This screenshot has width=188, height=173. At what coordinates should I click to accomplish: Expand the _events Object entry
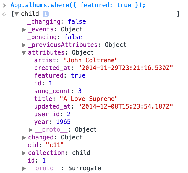pos(24,30)
